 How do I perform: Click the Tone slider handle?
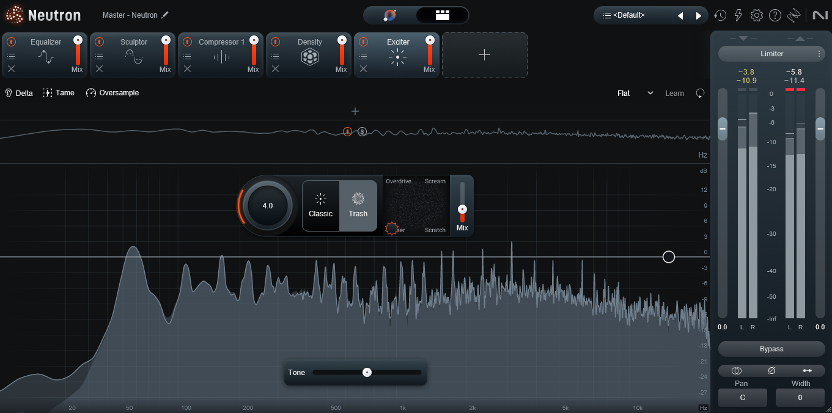[x=367, y=372]
